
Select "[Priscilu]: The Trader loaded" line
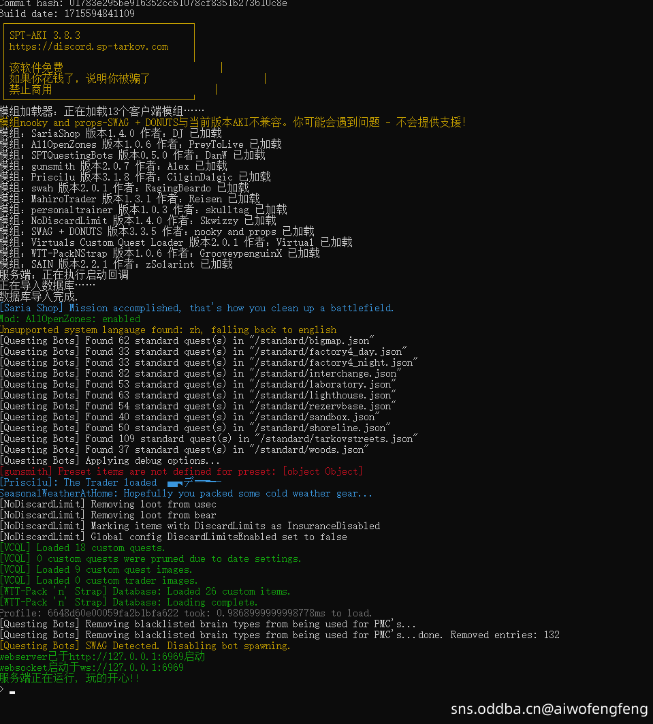111,482
